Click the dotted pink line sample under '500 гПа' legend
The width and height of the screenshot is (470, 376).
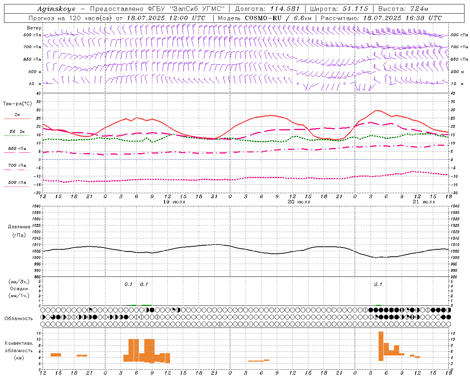16,187
